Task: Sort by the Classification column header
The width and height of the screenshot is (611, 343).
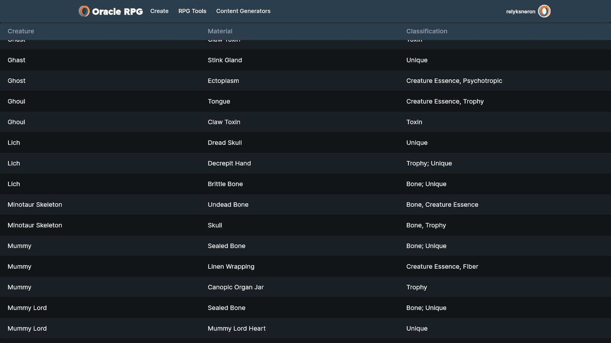Action: click(x=427, y=31)
